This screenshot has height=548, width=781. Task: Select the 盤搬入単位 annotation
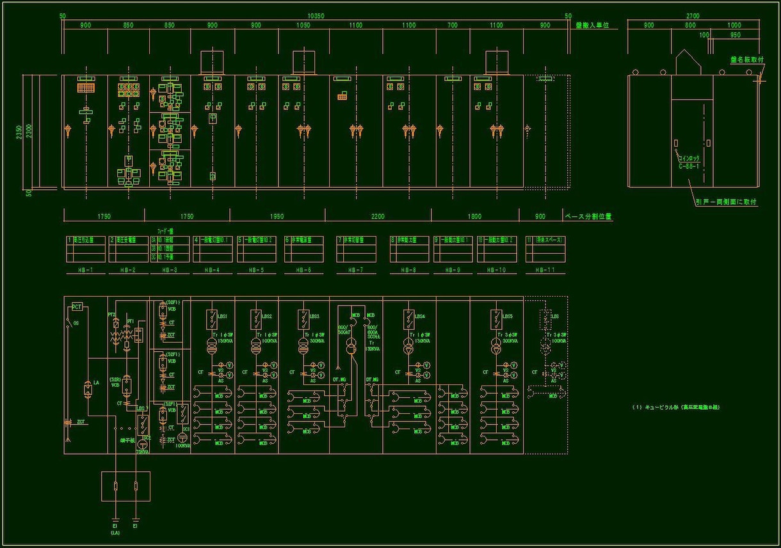point(592,25)
